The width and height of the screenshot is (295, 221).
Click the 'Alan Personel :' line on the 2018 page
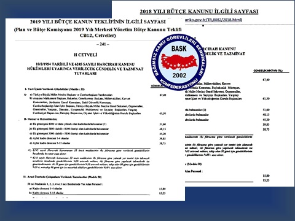194,171
